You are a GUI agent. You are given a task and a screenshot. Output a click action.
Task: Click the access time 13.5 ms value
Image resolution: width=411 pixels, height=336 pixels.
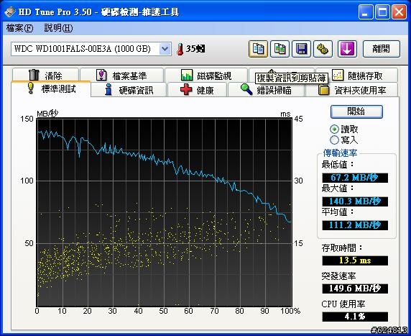tap(355, 260)
